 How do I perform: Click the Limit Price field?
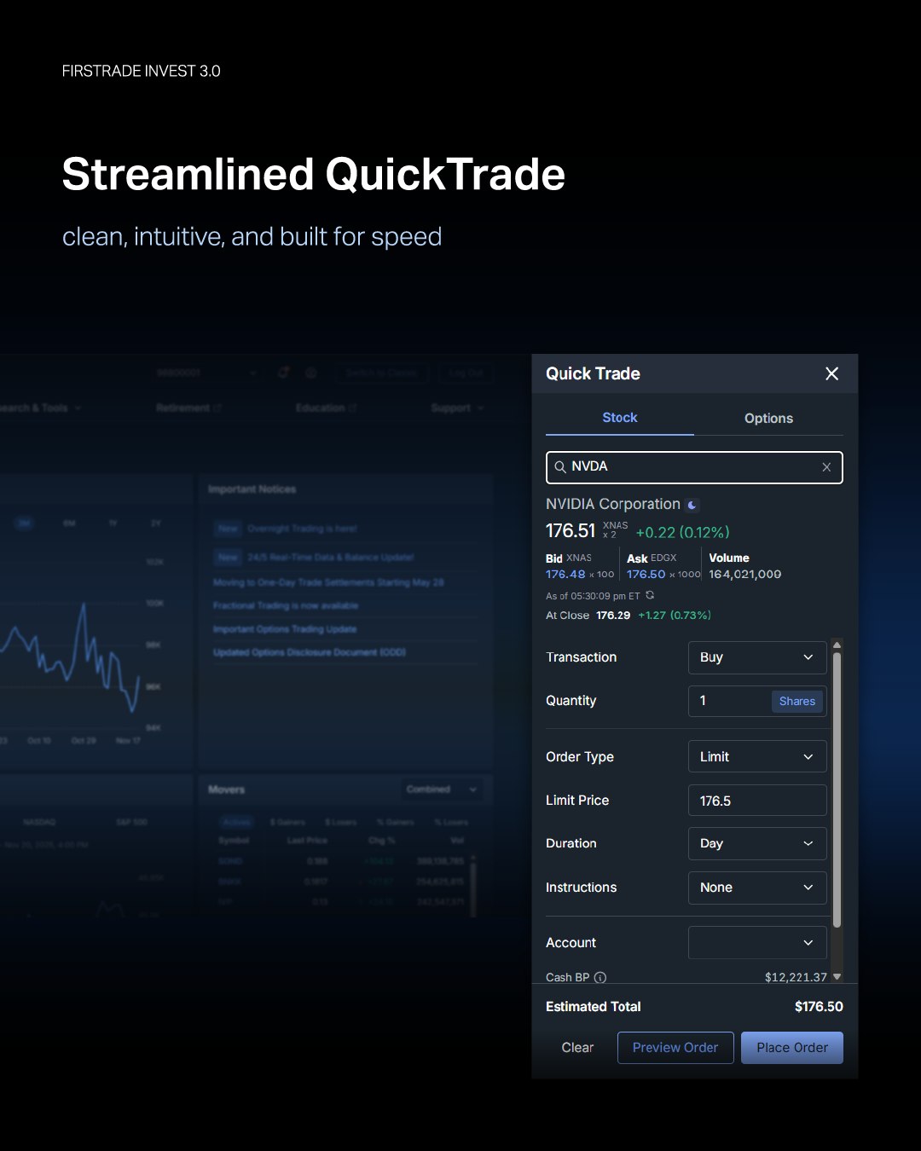point(757,801)
